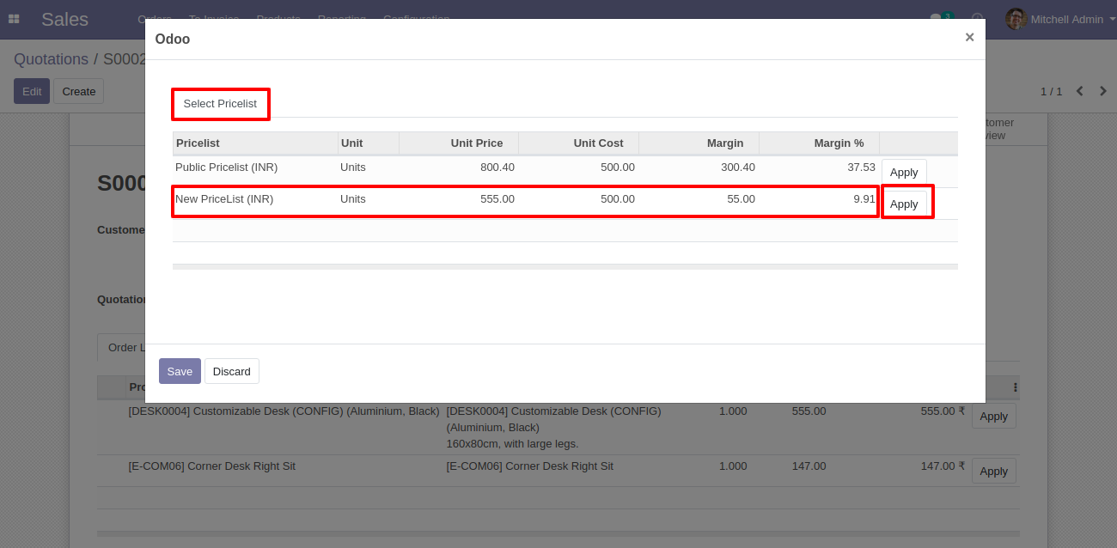Select Public Pricelist (INR) cell
Image resolution: width=1117 pixels, height=548 pixels.
tap(227, 167)
